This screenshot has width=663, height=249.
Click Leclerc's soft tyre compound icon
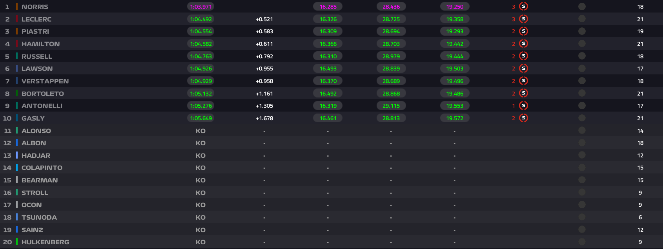(523, 19)
